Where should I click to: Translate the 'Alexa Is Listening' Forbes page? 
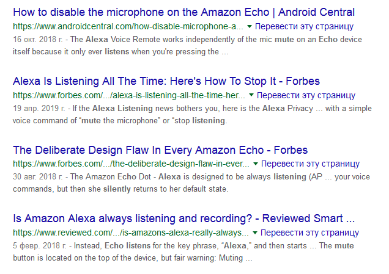(x=306, y=96)
